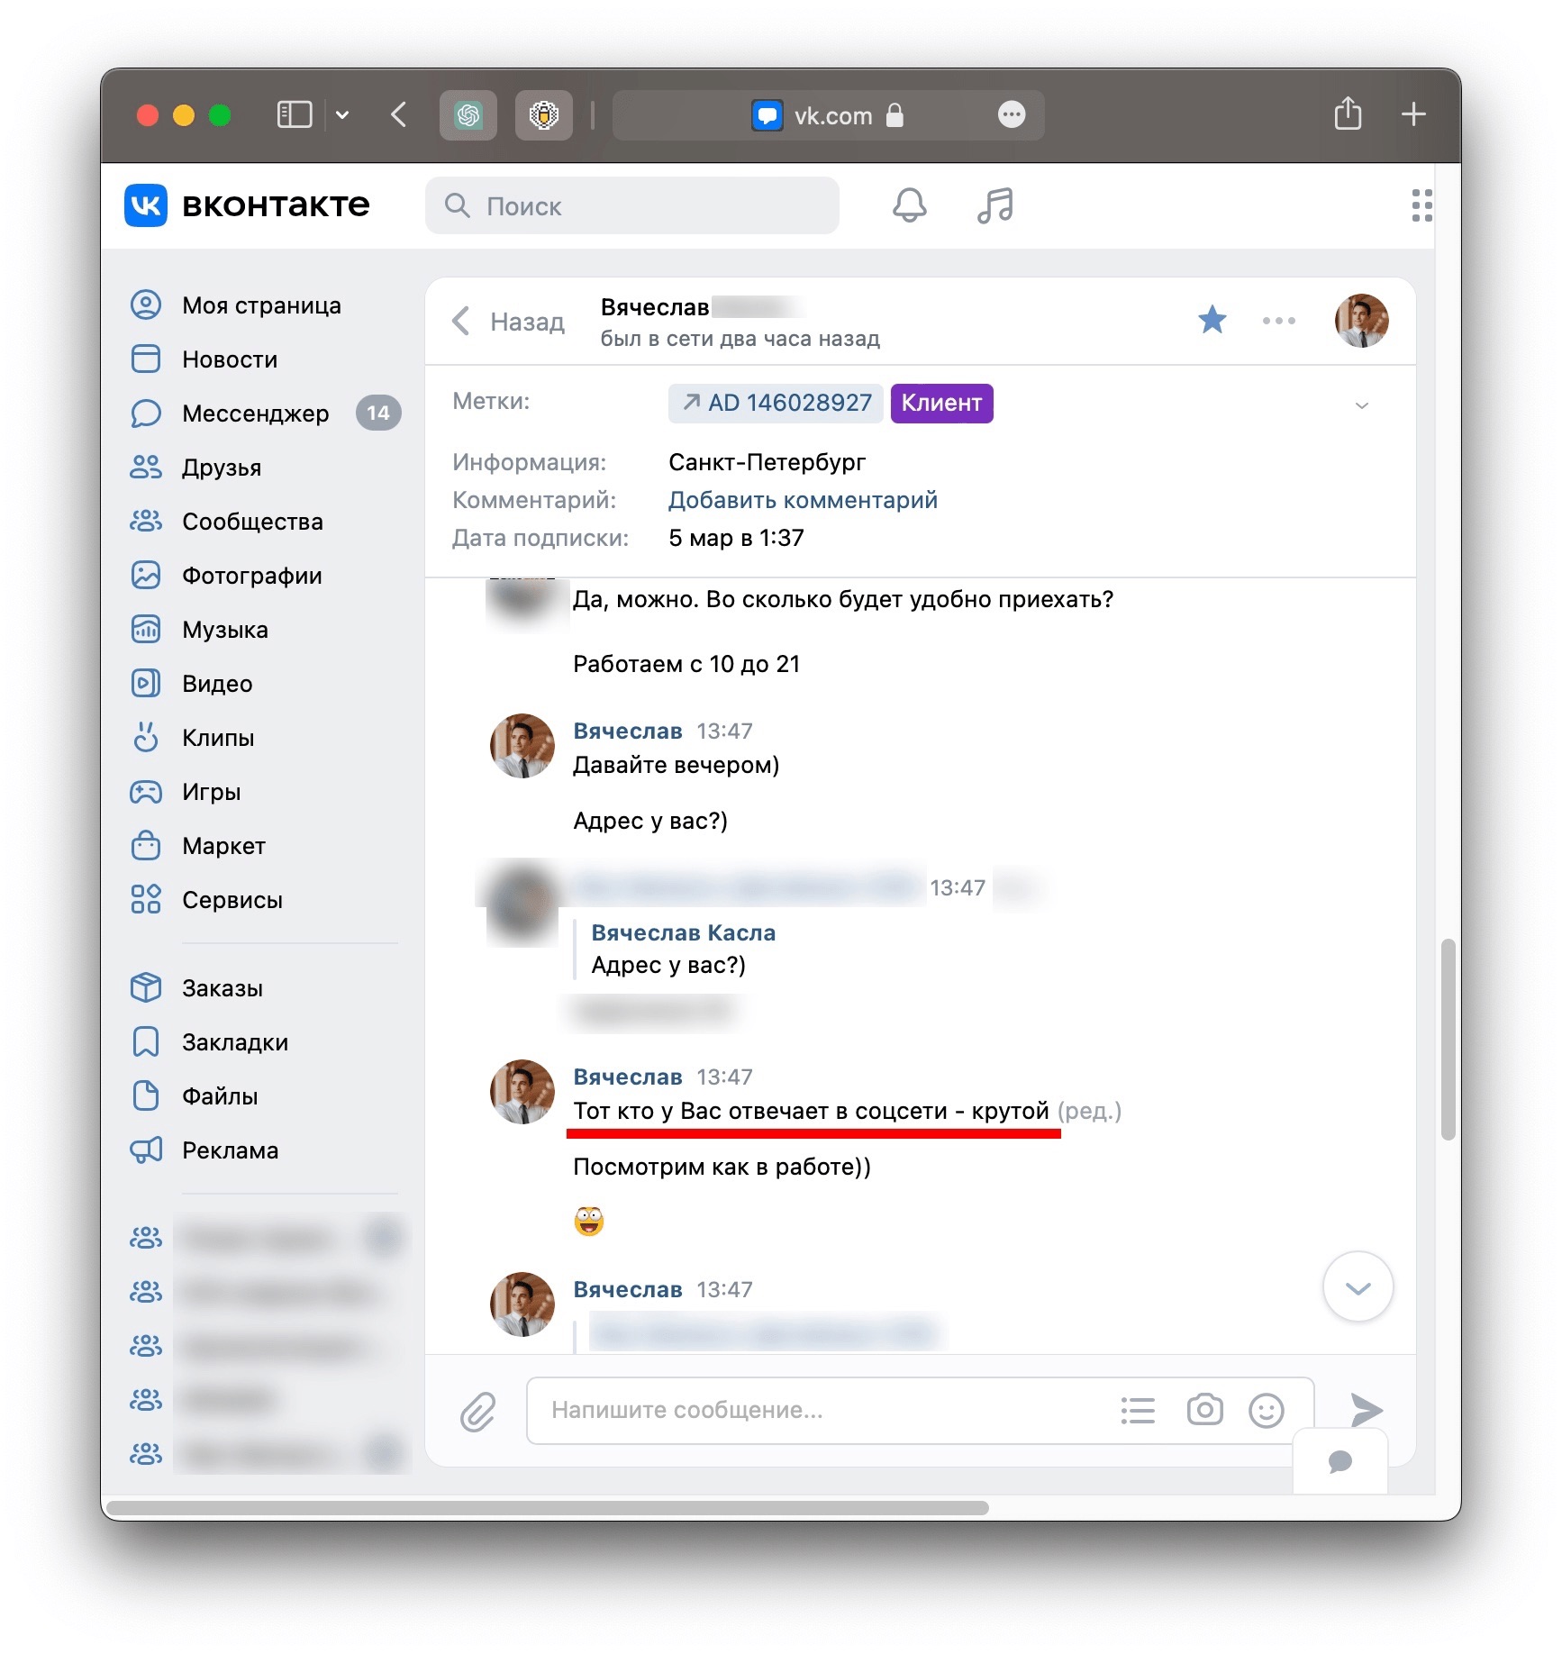Open Мессенджер in the left sidebar
This screenshot has height=1654, width=1562.
click(255, 413)
